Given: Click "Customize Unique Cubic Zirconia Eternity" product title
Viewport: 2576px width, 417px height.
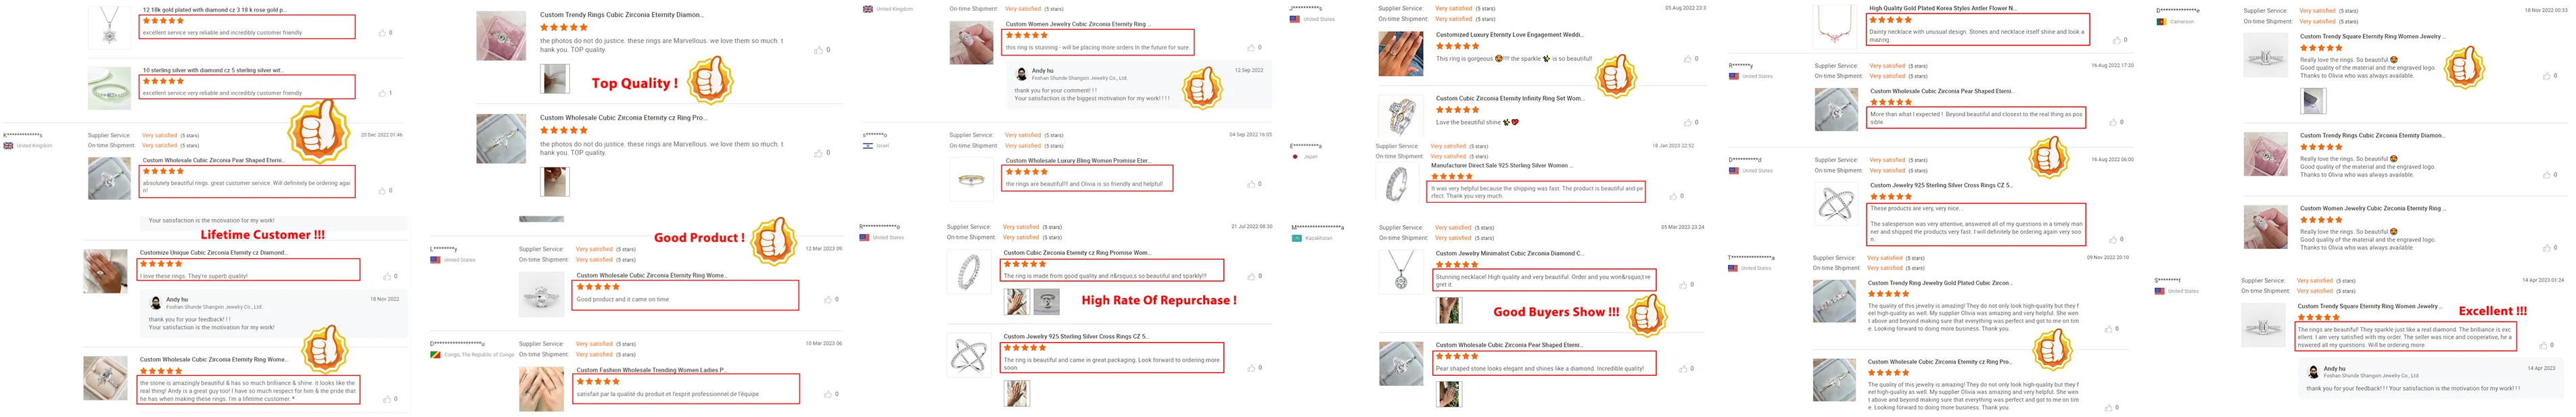Looking at the screenshot, I should [213, 253].
